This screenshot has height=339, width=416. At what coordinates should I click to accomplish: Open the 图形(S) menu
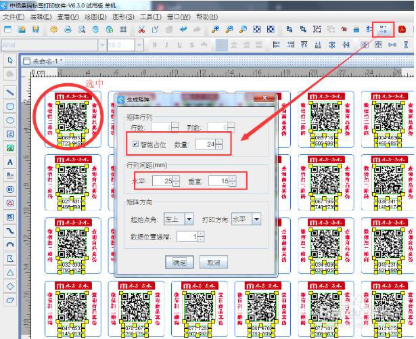click(x=123, y=17)
